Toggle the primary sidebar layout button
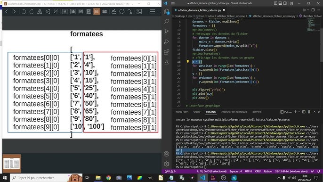Screen dimensions: 323x182 click(x=275, y=3)
